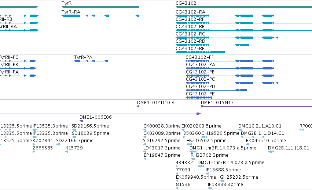Click the CG43102 gene bar
Viewport: 312px width, 190px height.
tap(244, 7)
